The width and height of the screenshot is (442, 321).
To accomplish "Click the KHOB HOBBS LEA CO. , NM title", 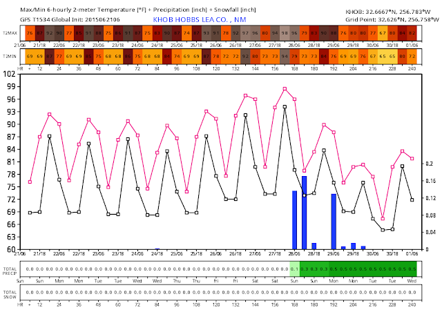I will 200,20.
